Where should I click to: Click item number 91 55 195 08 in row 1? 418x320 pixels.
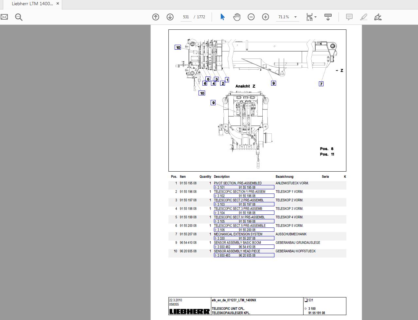point(188,183)
